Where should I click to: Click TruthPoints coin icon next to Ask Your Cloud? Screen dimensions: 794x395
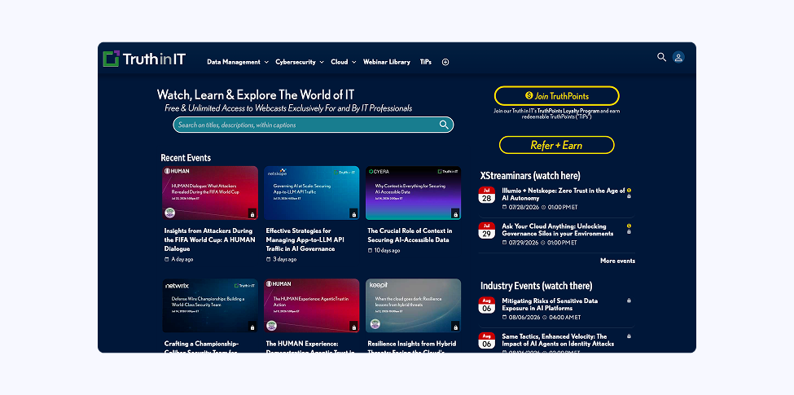[629, 226]
